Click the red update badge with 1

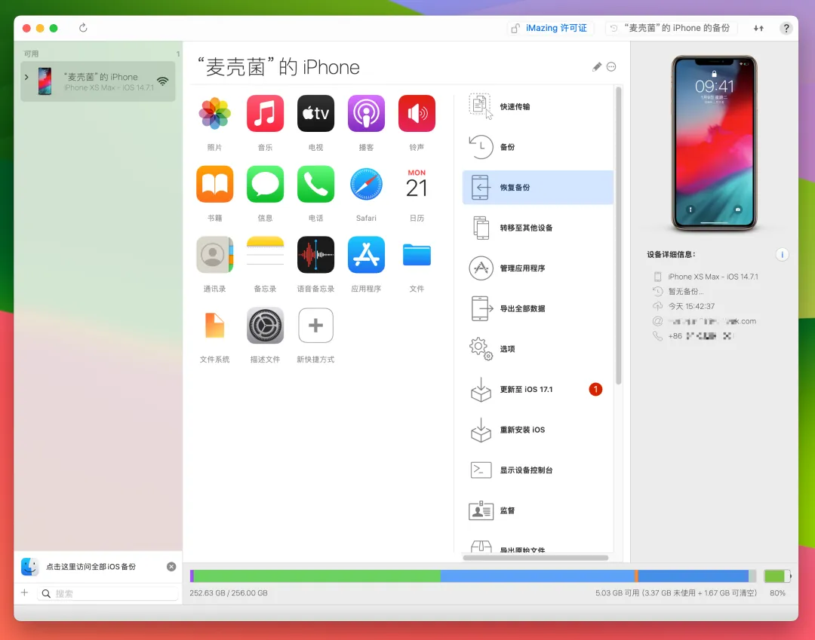point(595,389)
